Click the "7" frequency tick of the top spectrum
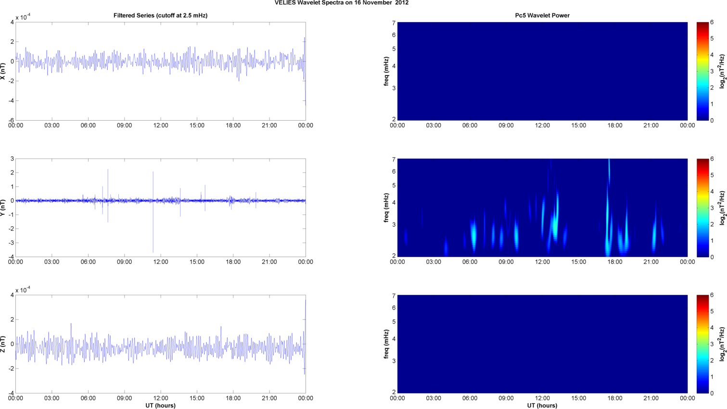The height and width of the screenshot is (409, 727). point(394,23)
